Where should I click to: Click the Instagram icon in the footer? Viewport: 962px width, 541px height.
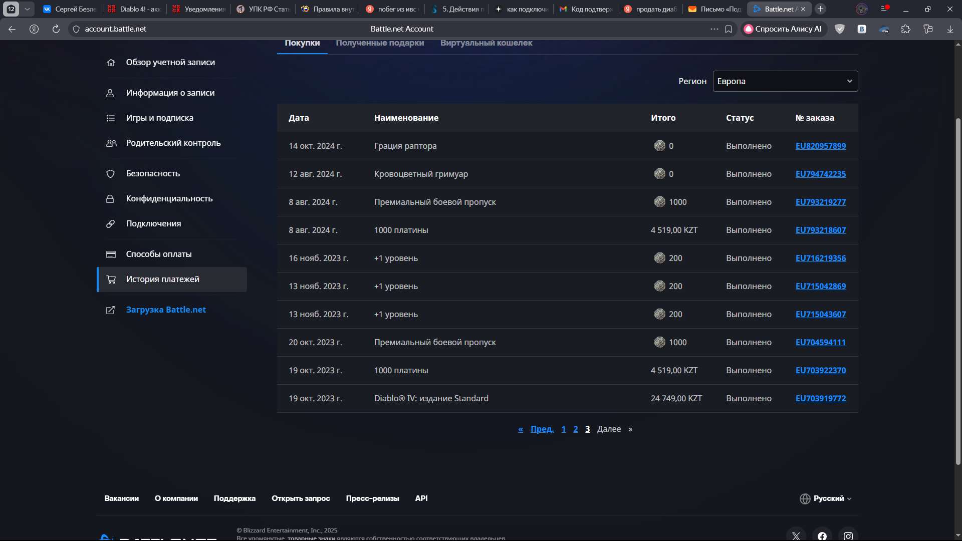click(848, 536)
